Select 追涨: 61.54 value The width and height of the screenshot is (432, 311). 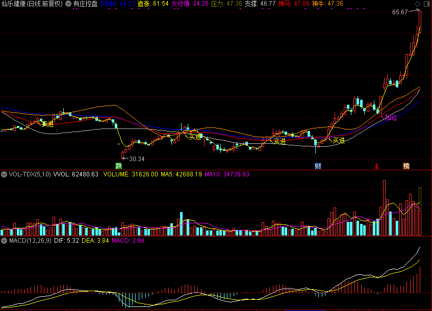pos(153,4)
